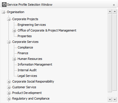Screen dimensions: 118x103
Task: Select the Finance service profile
Action: (23, 53)
